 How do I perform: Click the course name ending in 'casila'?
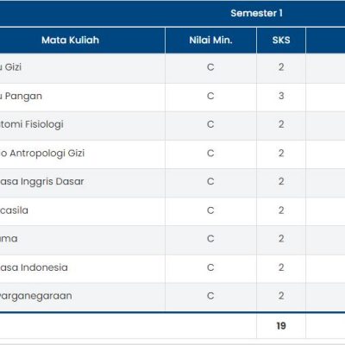(14, 210)
